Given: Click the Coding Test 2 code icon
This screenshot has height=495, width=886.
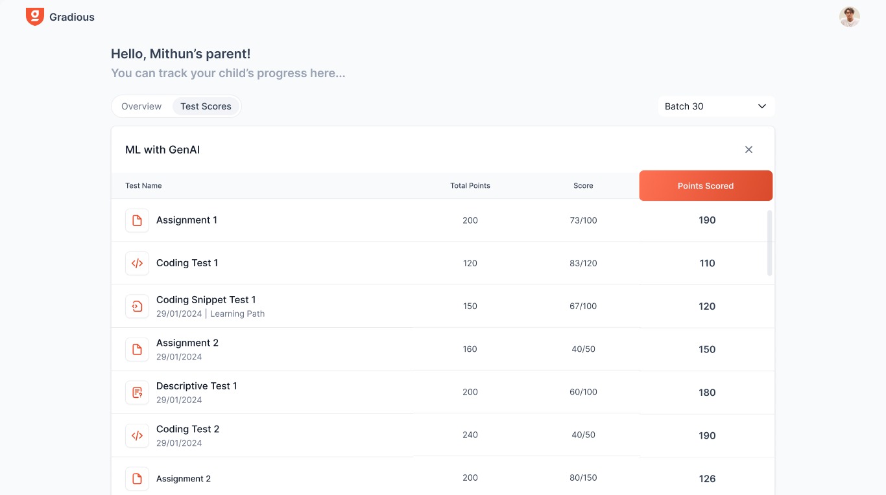Looking at the screenshot, I should [137, 435].
